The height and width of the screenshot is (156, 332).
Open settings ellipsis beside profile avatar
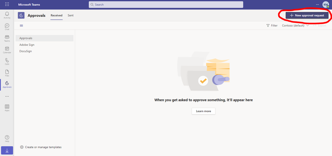point(317,4)
